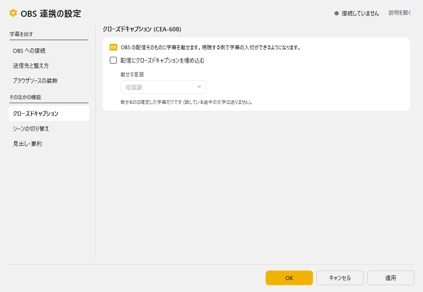
Task: Click the arrow of the 母国語 combo box
Action: point(199,87)
